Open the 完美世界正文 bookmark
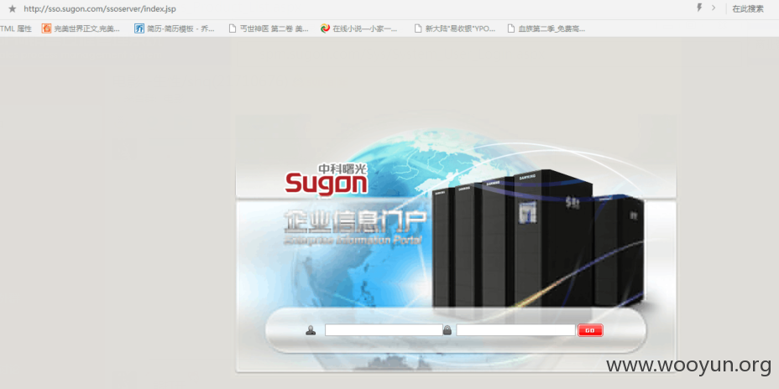Image resolution: width=779 pixels, height=389 pixels. (x=81, y=29)
